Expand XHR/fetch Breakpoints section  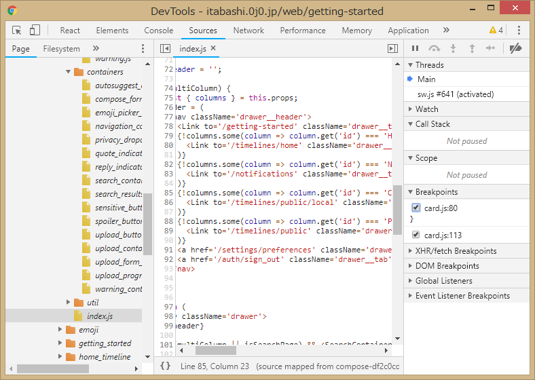456,251
